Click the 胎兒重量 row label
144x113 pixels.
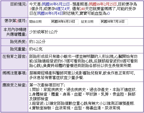tap(18, 49)
